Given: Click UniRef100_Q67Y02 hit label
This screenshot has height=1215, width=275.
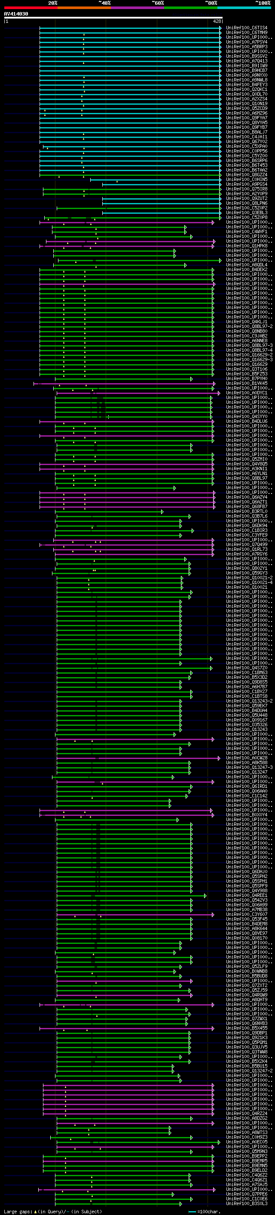Looking at the screenshot, I should 247,141.
